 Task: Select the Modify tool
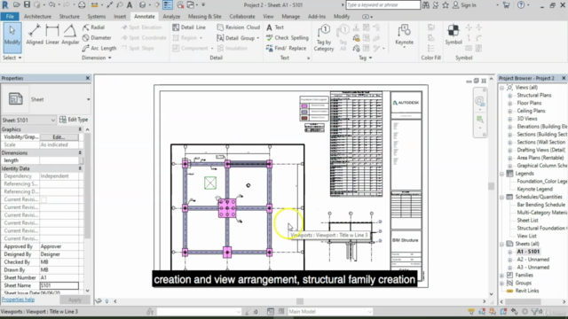click(x=12, y=37)
